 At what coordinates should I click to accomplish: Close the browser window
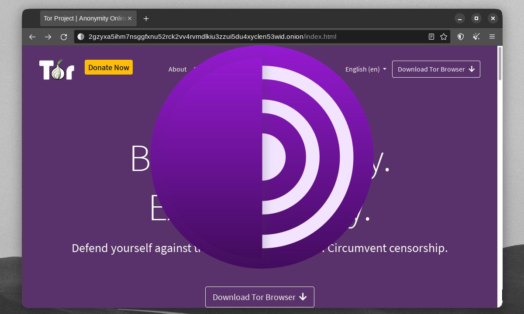pyautogui.click(x=493, y=18)
